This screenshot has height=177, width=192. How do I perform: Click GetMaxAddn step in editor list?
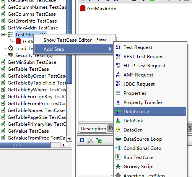[102, 9]
